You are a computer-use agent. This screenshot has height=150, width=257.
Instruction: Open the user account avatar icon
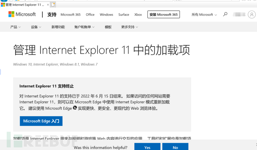251,15
